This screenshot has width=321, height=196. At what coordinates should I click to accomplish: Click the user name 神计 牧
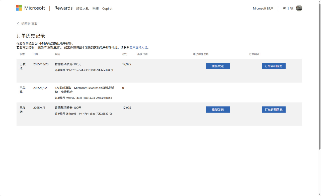[288, 9]
